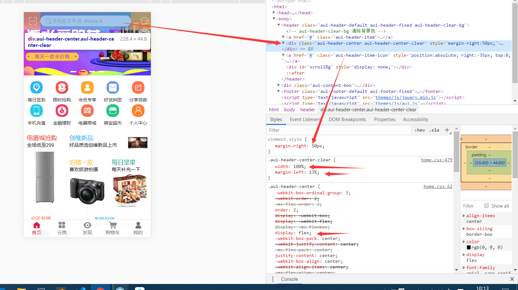Open the home.css:62 source link

438,186
